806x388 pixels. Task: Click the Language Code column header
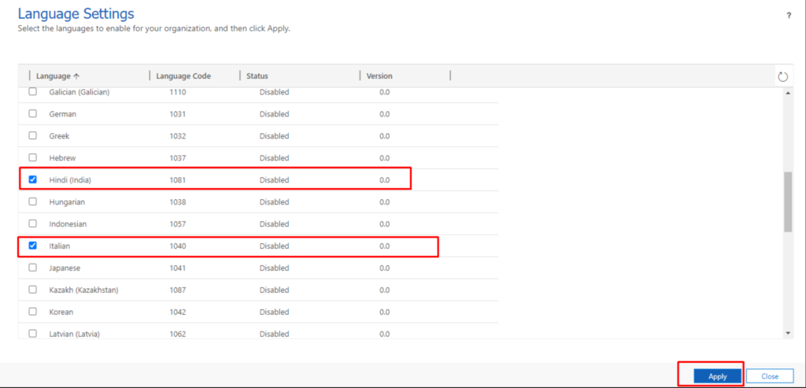click(x=183, y=76)
